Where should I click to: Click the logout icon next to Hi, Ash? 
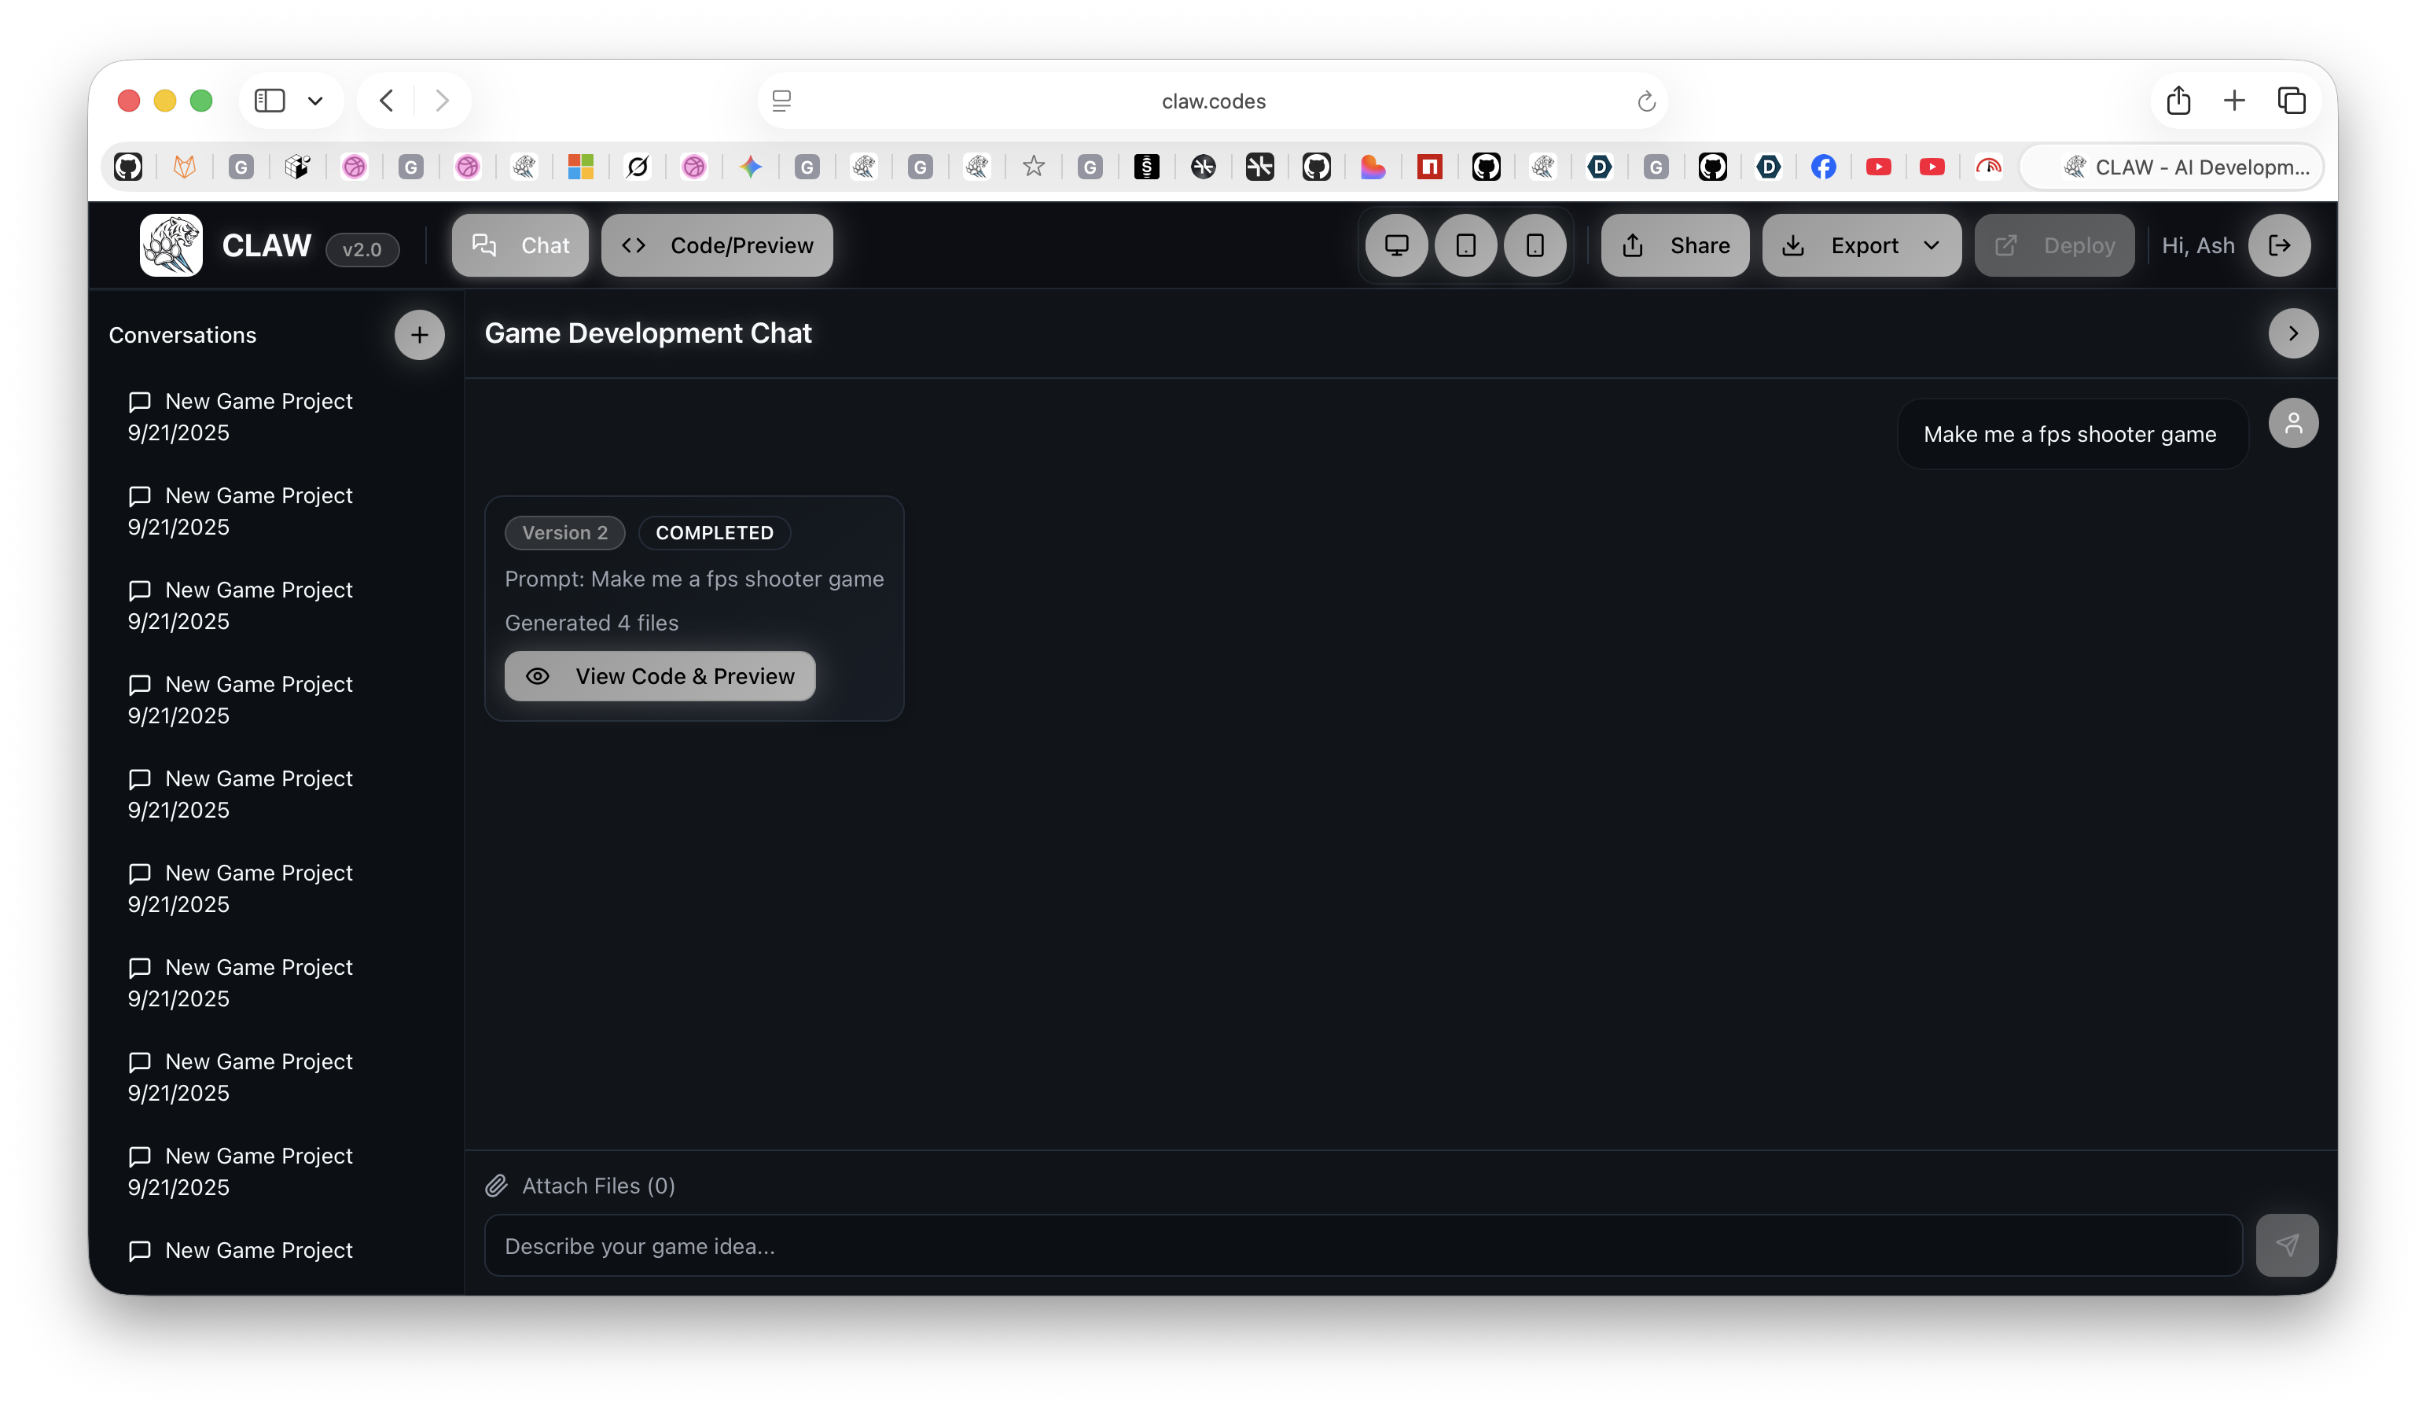point(2279,245)
